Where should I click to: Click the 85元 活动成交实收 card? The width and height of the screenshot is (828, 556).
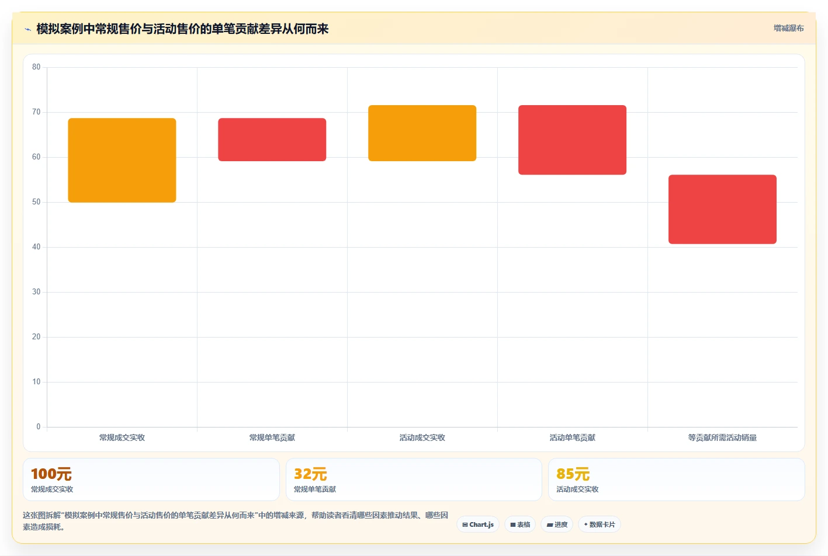(677, 479)
